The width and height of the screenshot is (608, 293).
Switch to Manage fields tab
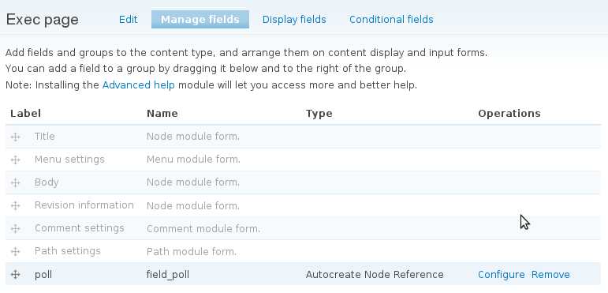coord(200,20)
